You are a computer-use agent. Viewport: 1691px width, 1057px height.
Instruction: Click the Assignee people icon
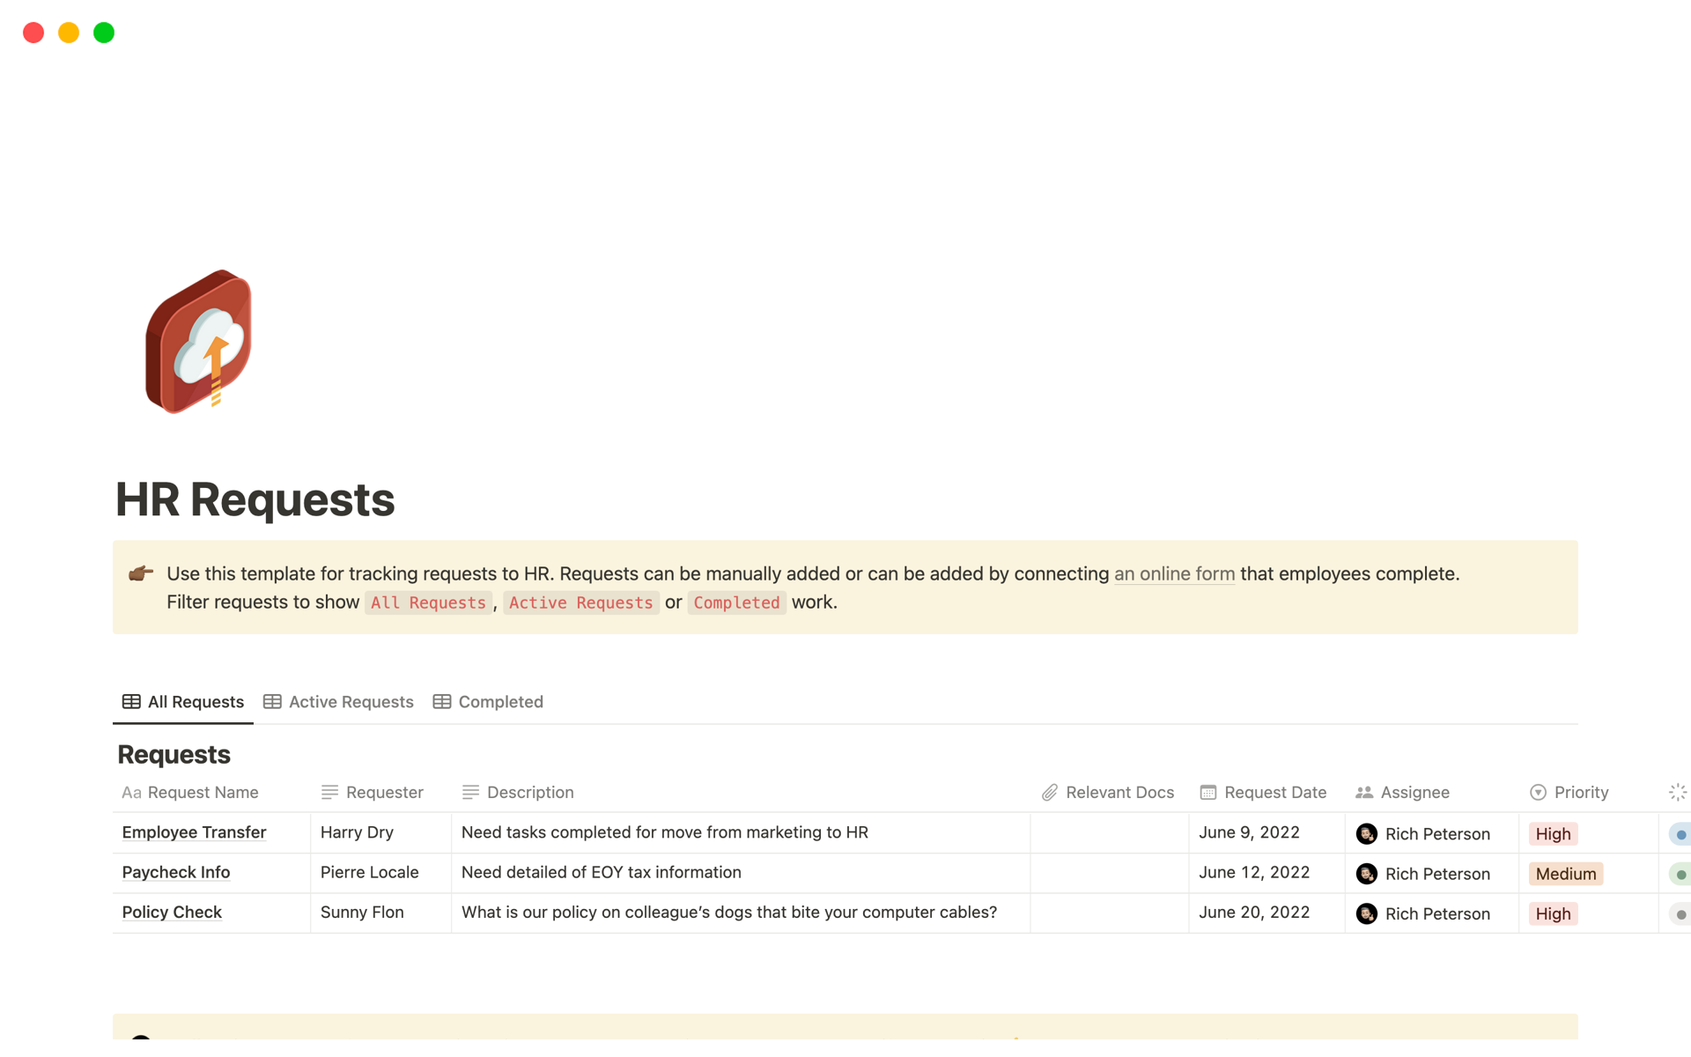click(x=1363, y=793)
